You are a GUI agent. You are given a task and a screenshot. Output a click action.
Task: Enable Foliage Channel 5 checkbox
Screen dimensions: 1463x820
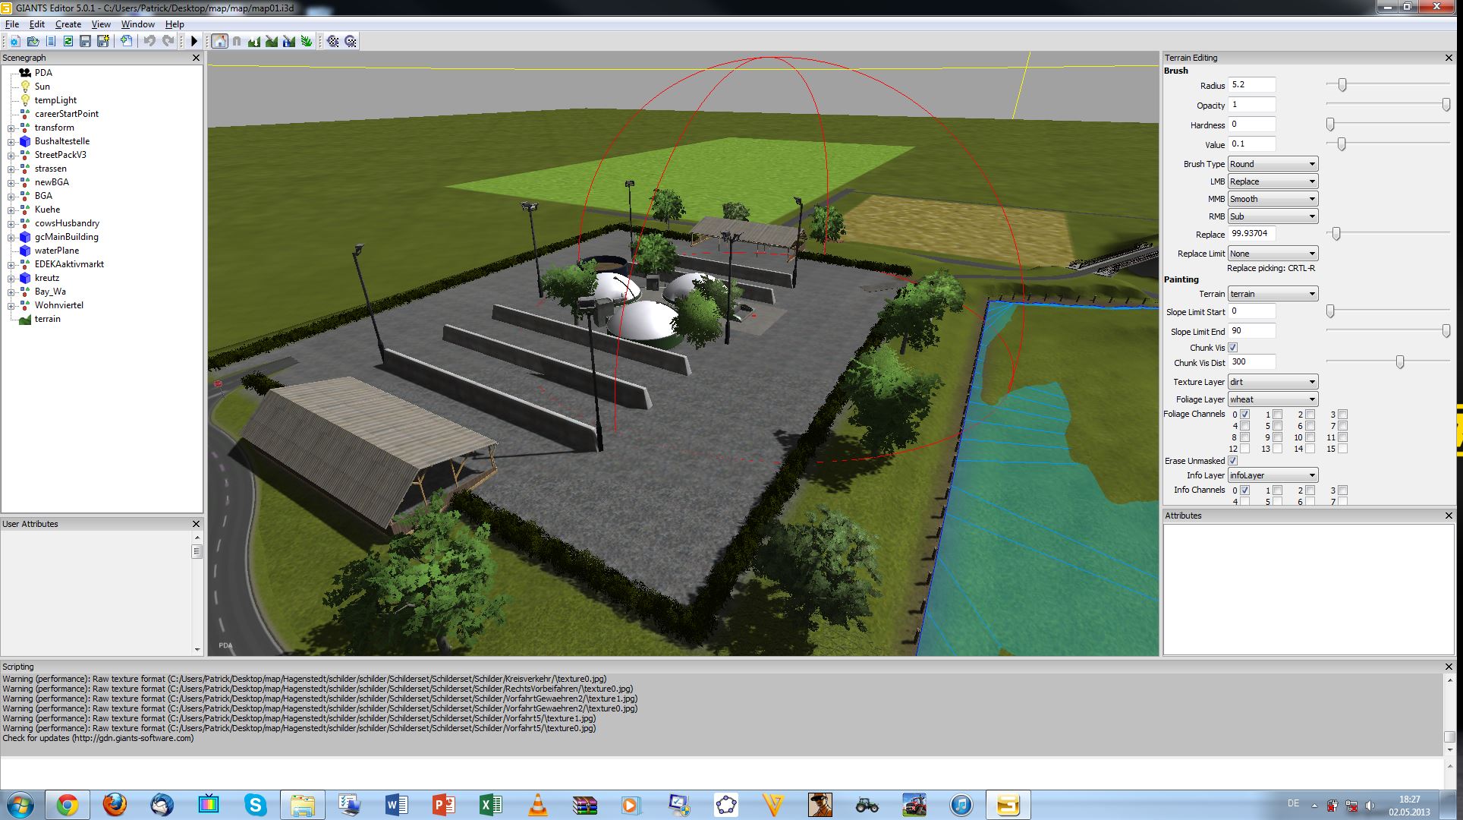1277,426
